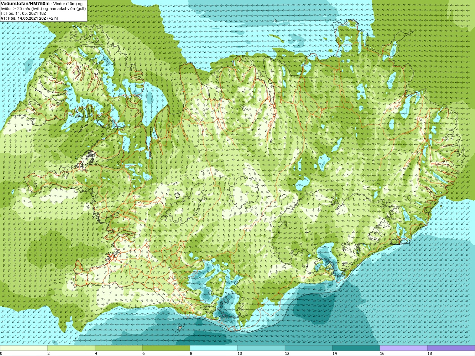Select the medium green 4–6 m/s legend swatch

[119, 348]
